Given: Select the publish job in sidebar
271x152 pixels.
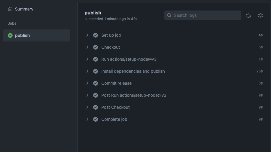Looking at the screenshot, I should click(x=23, y=35).
